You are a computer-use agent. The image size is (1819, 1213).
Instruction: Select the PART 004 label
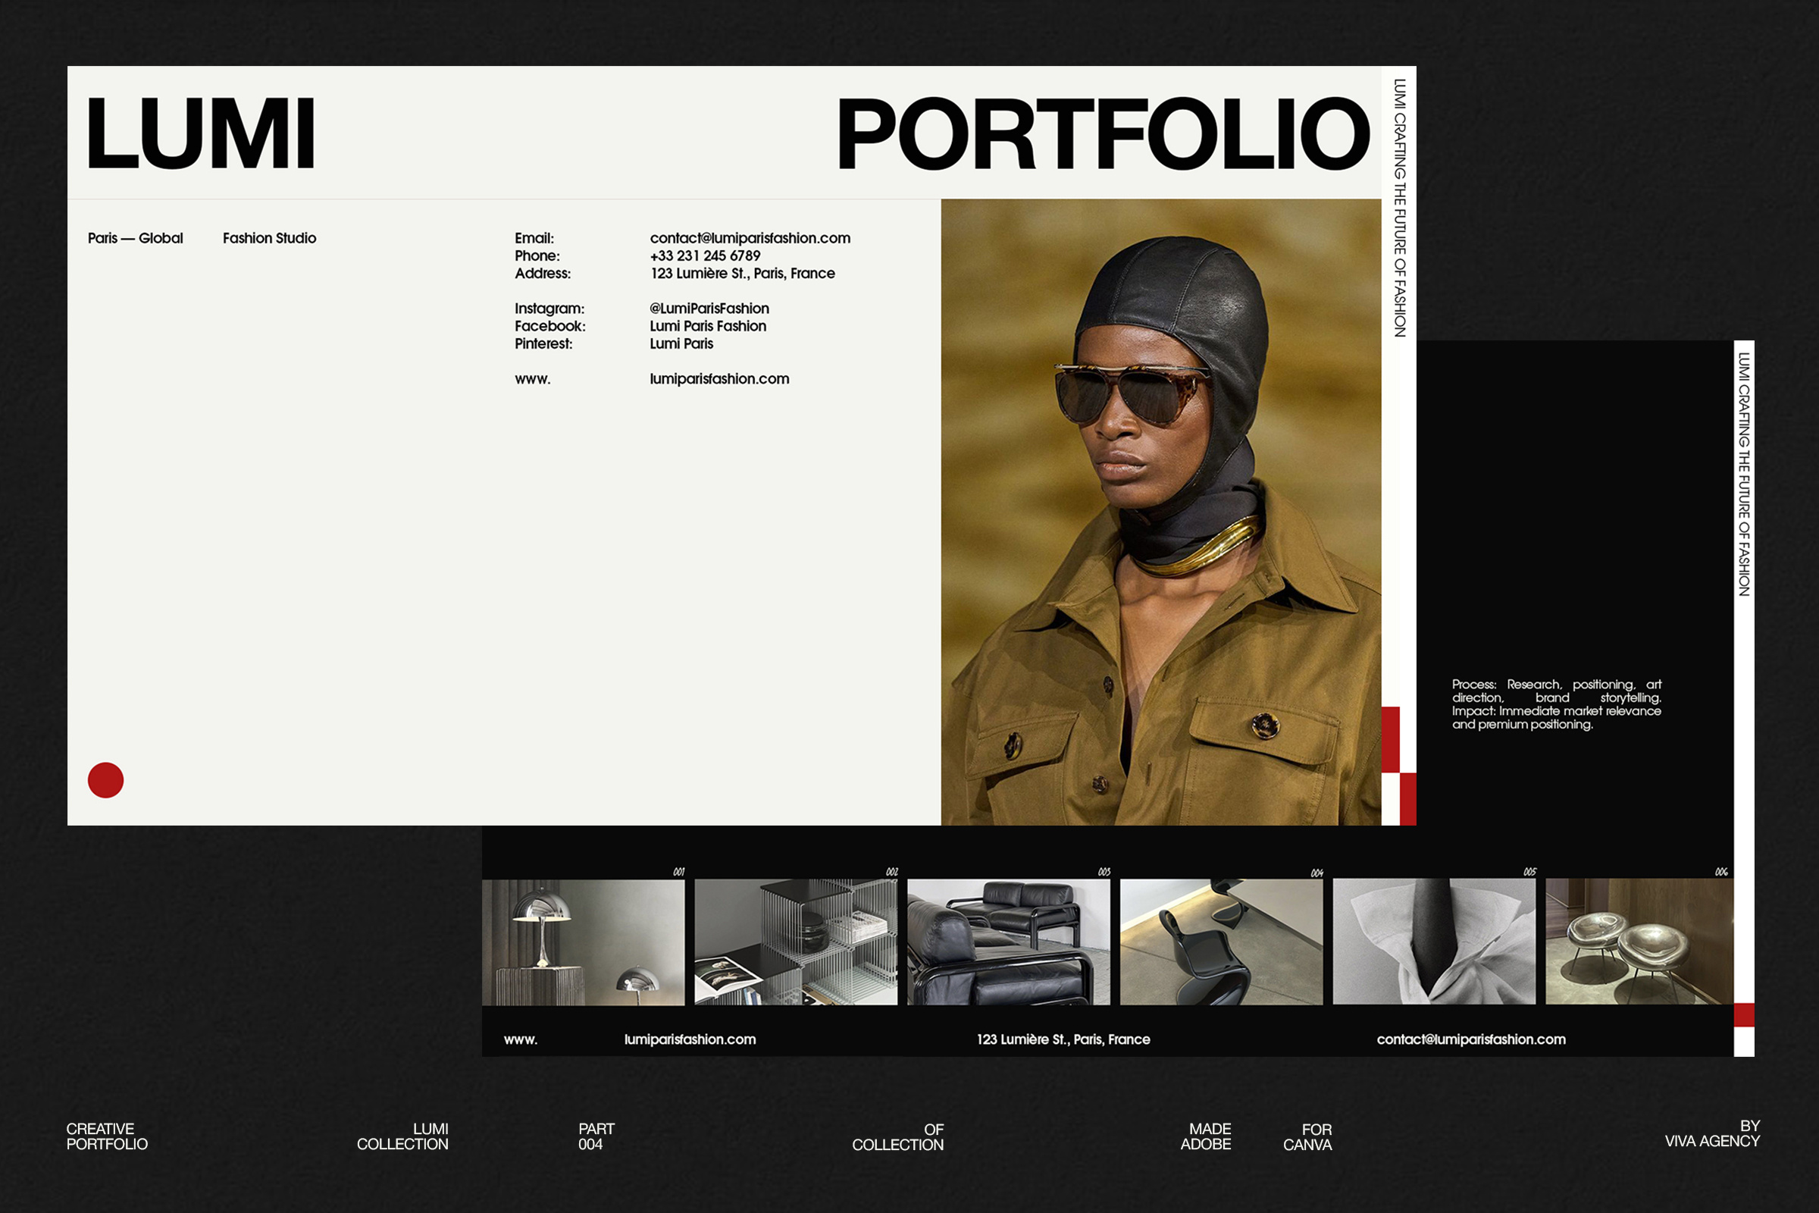596,1136
